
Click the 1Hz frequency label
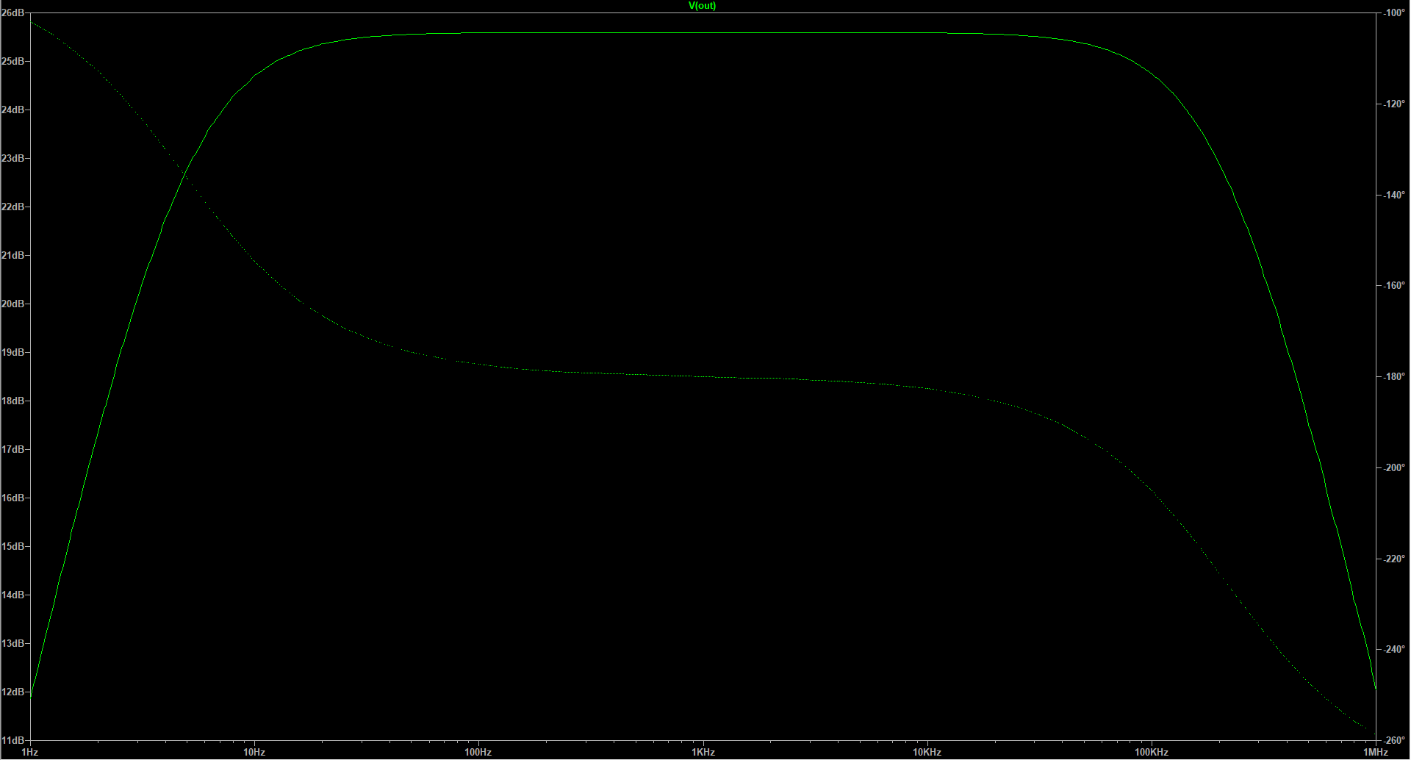30,753
